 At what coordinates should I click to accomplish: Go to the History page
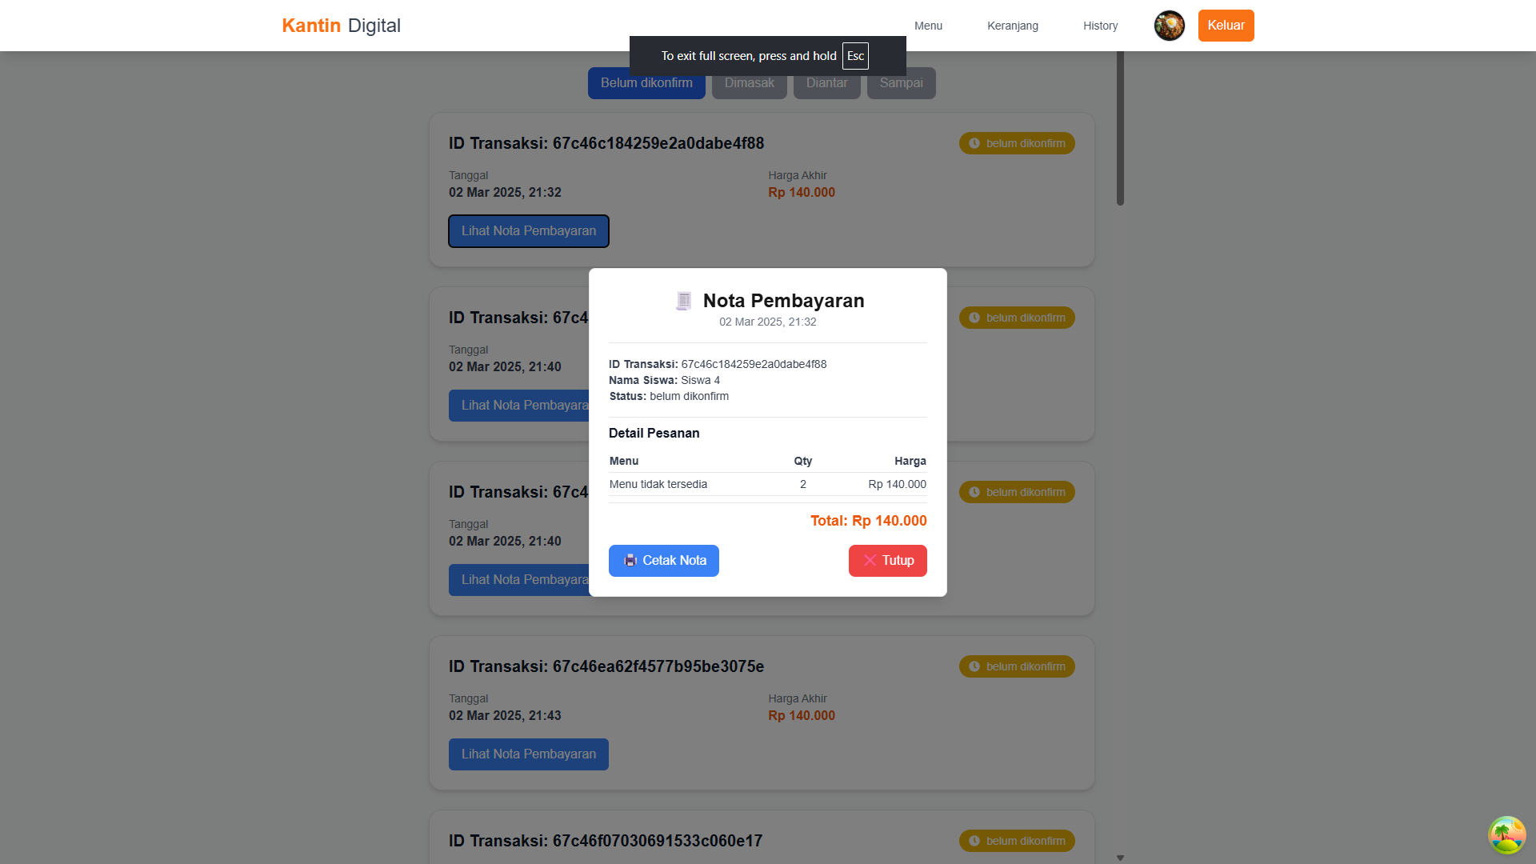[1101, 26]
